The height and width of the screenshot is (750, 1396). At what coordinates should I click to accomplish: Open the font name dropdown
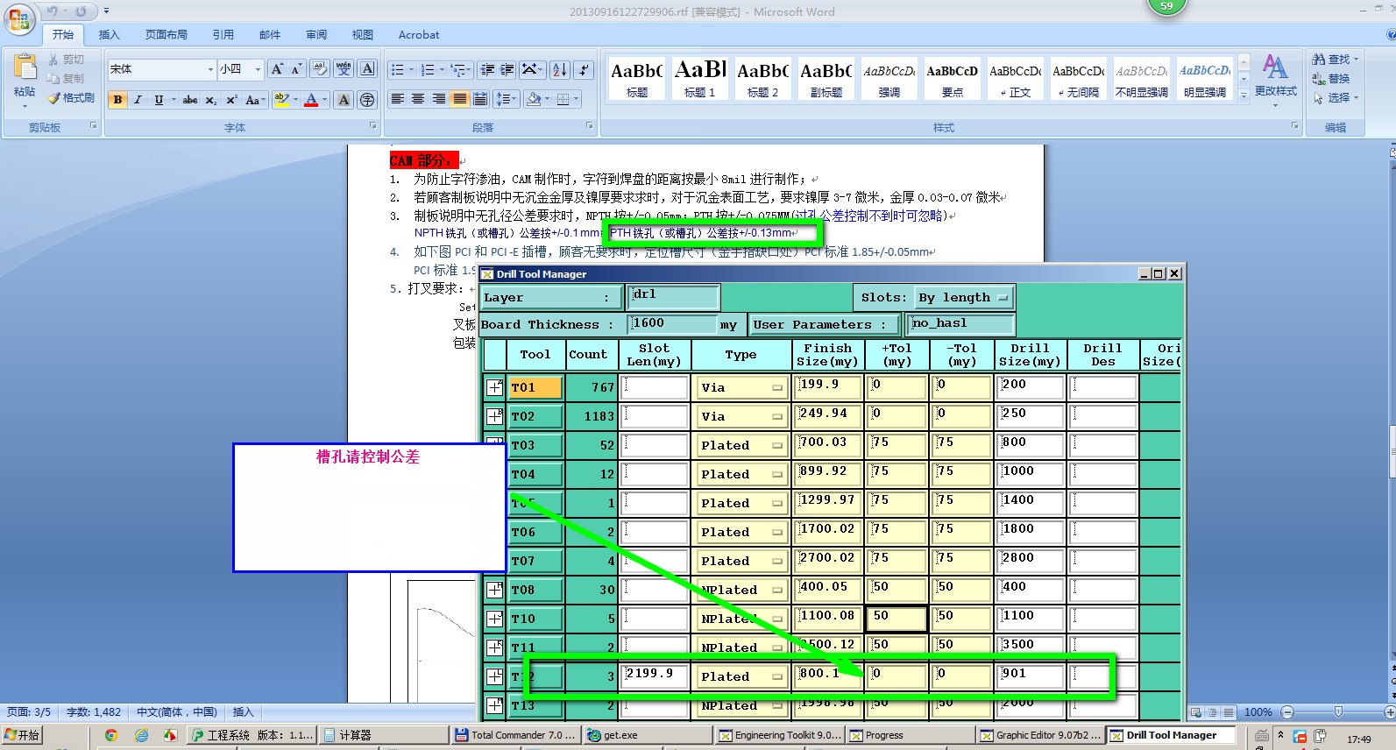tap(210, 69)
